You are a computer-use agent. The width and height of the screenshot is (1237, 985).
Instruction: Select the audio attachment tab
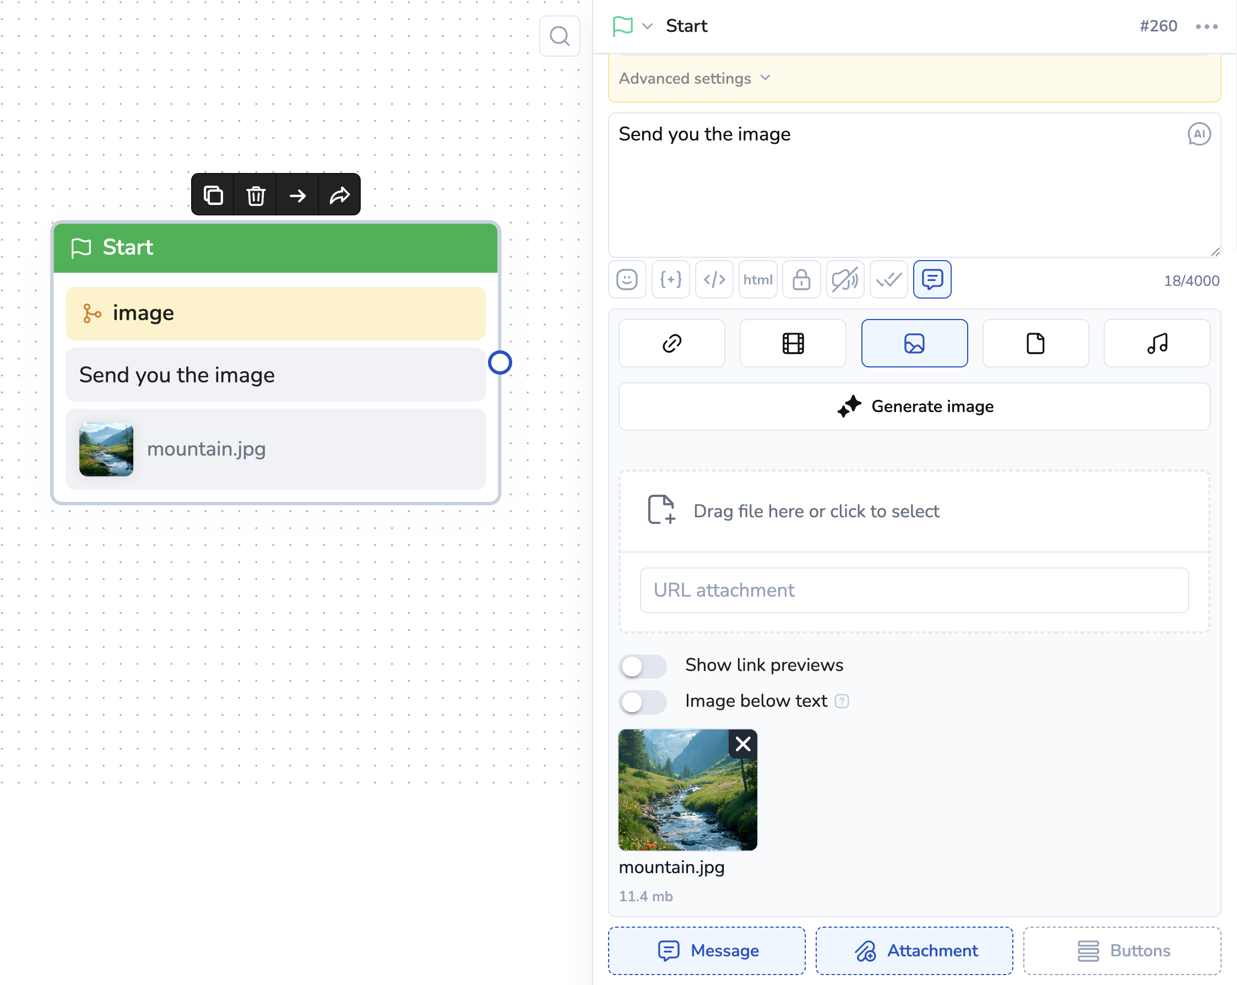pos(1157,343)
